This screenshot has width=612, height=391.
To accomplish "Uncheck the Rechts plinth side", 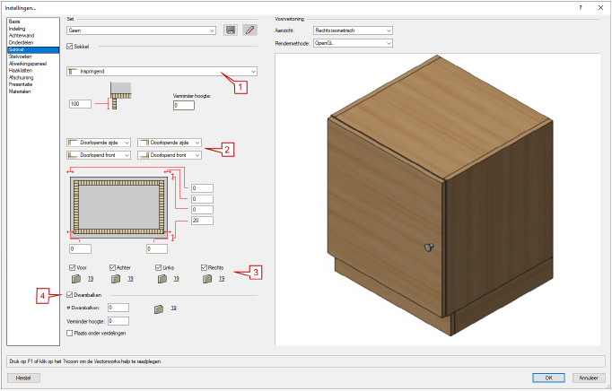I will click(204, 267).
